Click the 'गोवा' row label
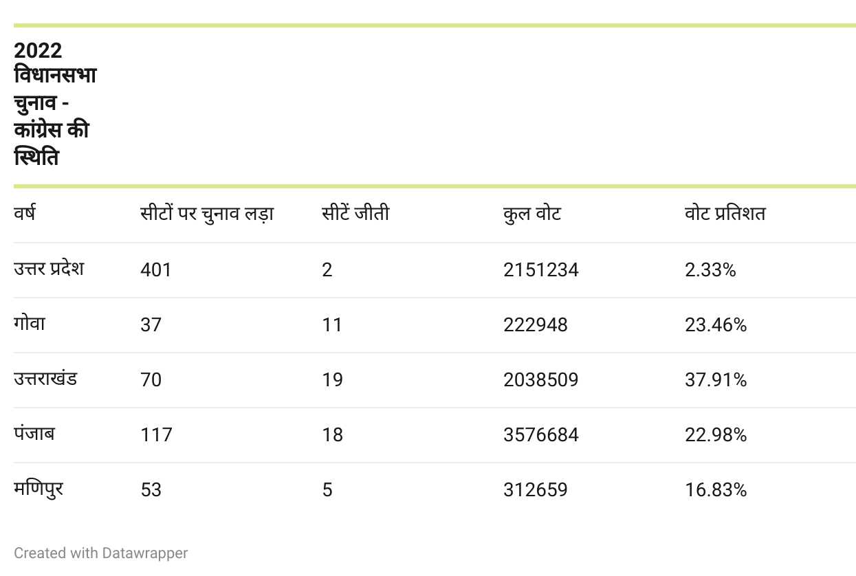Screen dimensions: 856x576 pyautogui.click(x=30, y=323)
